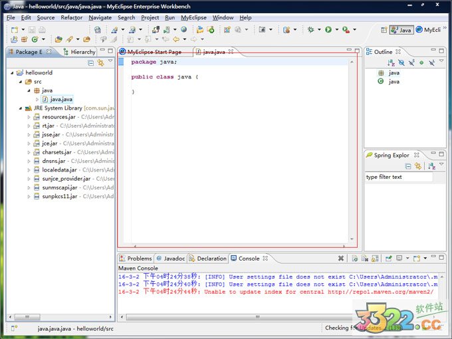
Task: Remove all terminated launches in Console
Action: (340, 258)
